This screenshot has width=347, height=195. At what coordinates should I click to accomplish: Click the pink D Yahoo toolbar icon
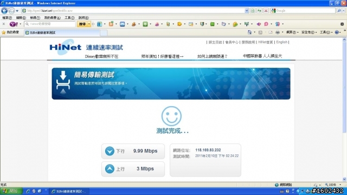[x=266, y=24]
